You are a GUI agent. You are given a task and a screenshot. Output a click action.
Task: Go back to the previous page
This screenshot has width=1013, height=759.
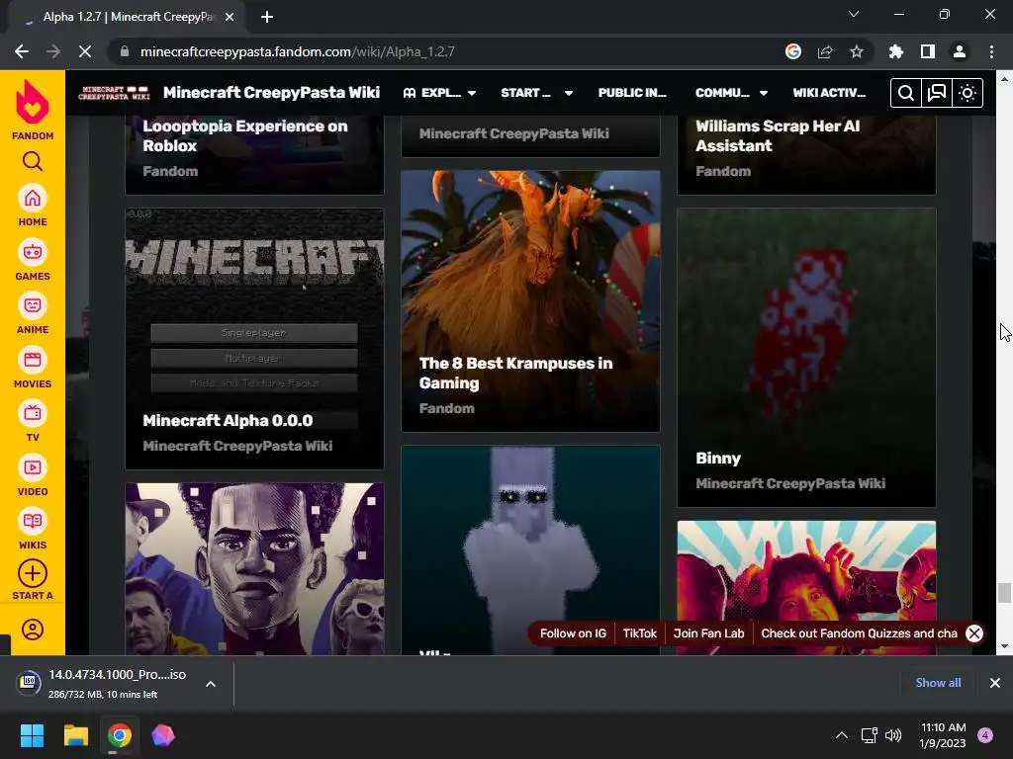coord(22,51)
